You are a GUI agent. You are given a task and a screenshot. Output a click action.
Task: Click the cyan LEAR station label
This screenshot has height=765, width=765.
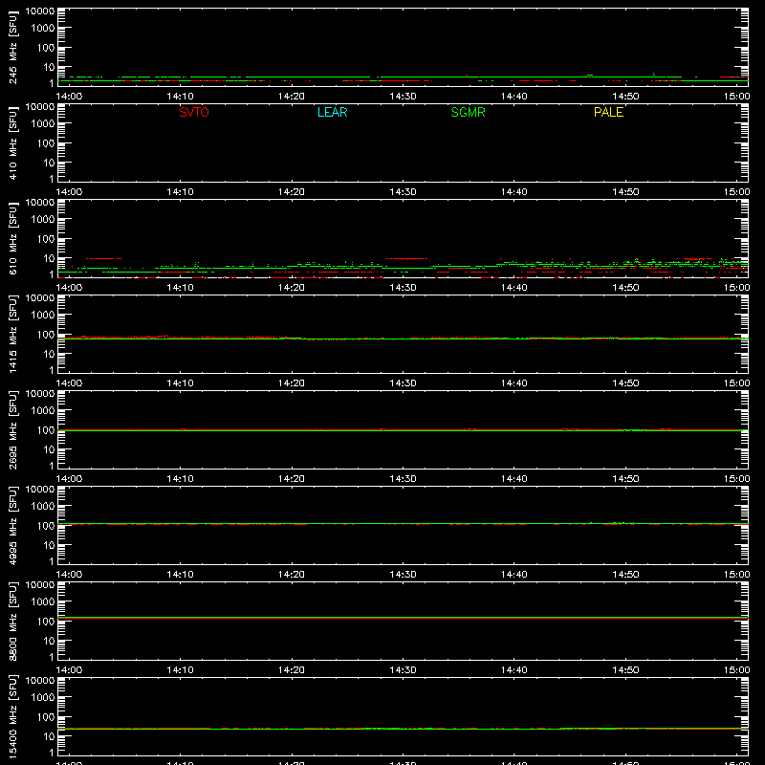(332, 112)
